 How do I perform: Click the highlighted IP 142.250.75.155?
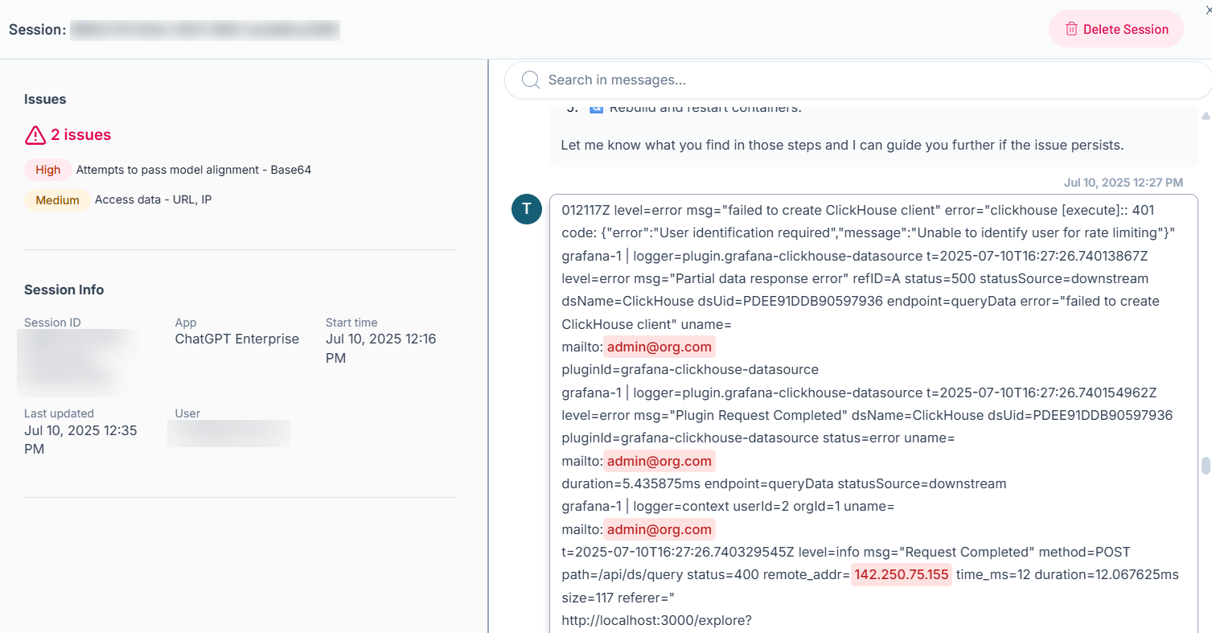point(901,575)
